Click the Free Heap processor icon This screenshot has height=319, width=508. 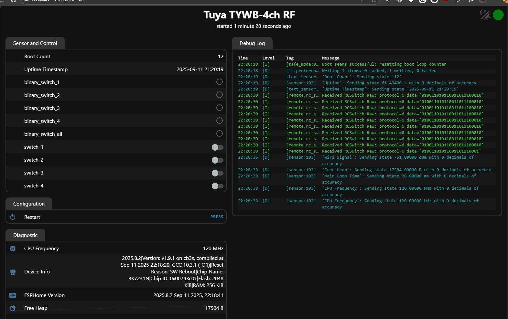click(13, 308)
